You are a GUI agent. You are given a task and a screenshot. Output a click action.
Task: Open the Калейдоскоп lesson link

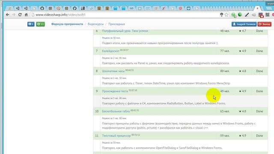[x=110, y=51]
